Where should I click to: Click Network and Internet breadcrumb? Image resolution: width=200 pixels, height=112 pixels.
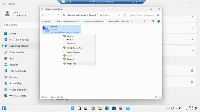coord(77,15)
